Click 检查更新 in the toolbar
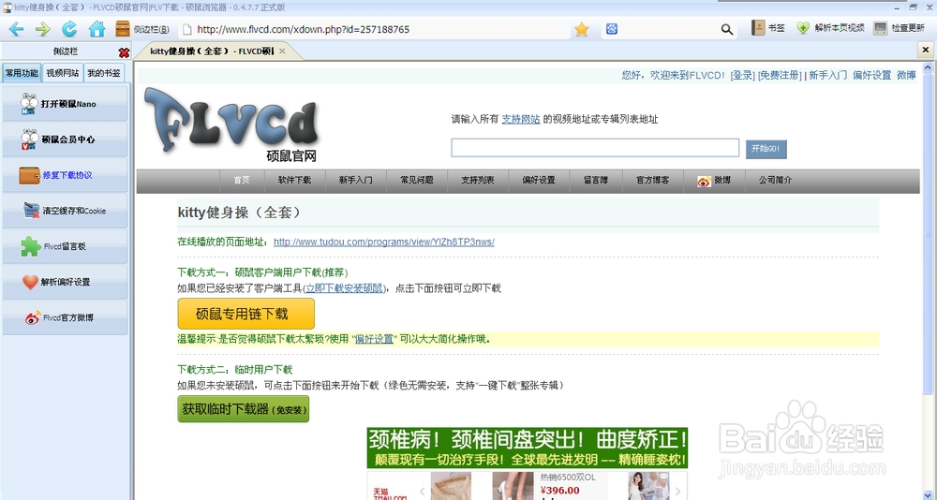Image resolution: width=937 pixels, height=500 pixels. point(900,28)
